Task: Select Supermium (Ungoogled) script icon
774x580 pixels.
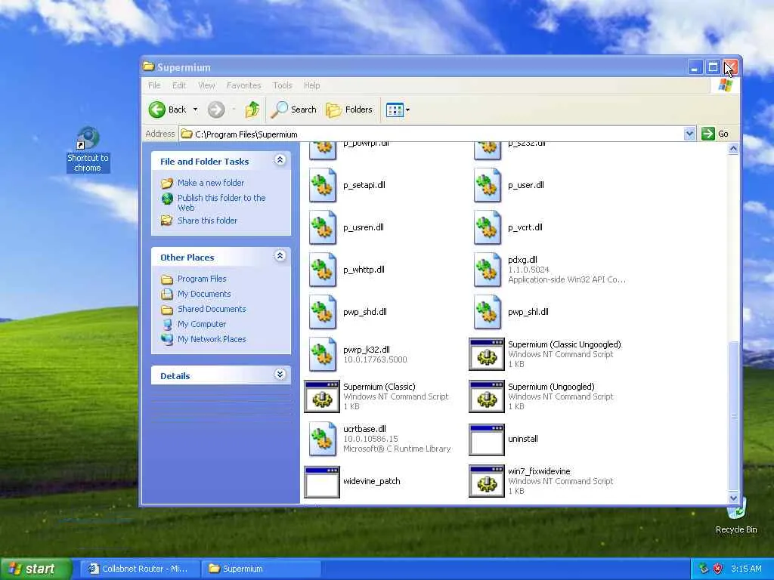Action: click(487, 396)
